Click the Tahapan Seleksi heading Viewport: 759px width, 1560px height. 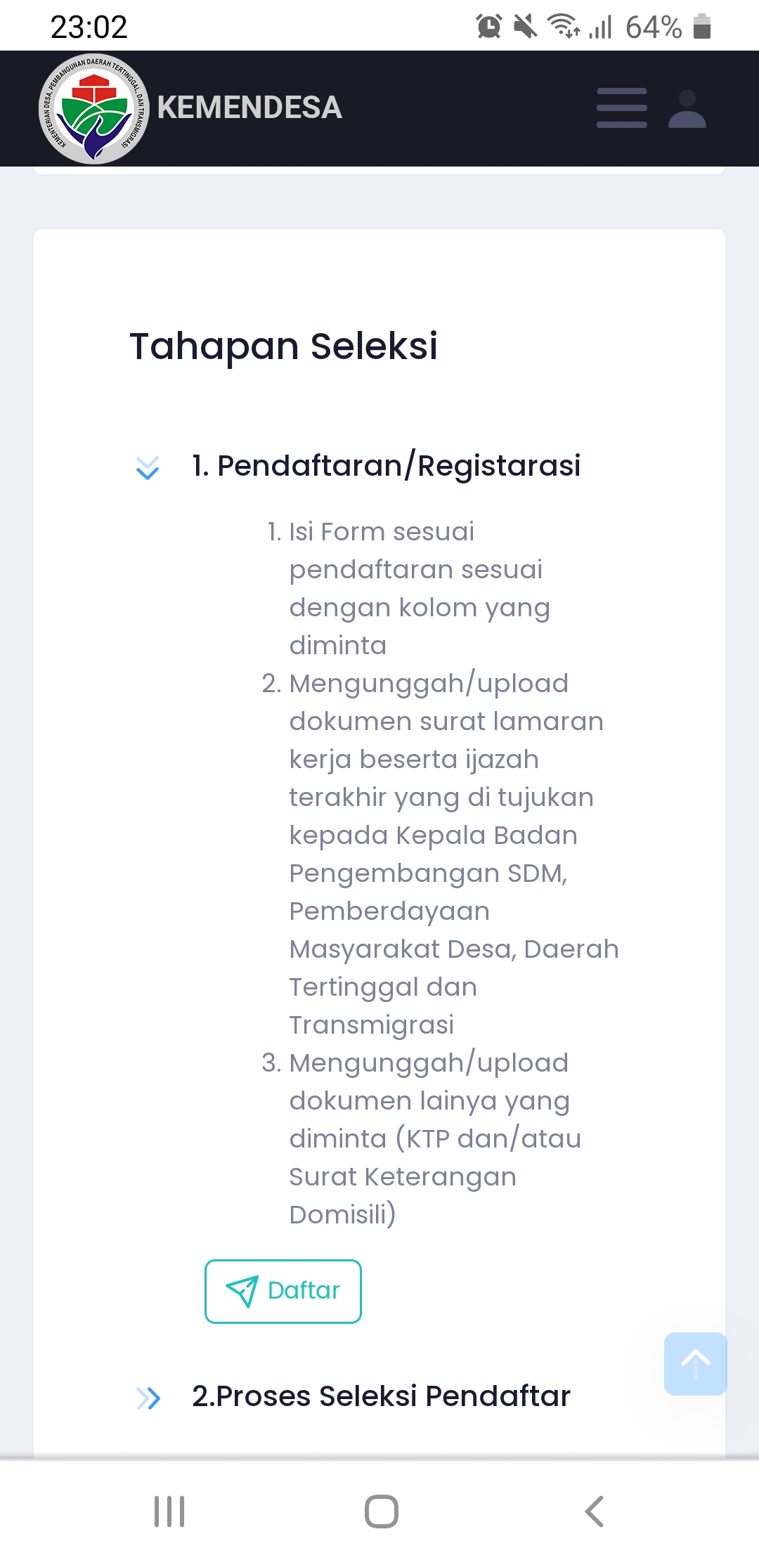(283, 346)
